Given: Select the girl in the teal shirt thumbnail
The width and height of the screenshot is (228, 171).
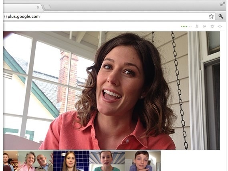Looking at the screenshot, I should click(107, 161).
